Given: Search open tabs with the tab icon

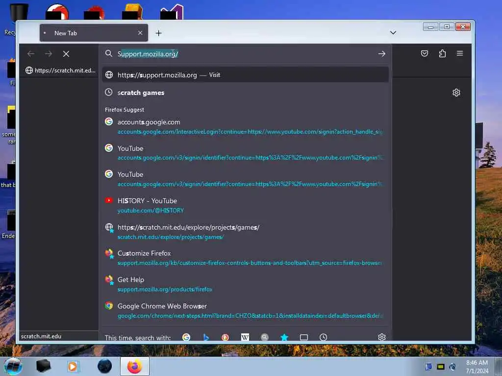Looking at the screenshot, I should click(x=304, y=337).
